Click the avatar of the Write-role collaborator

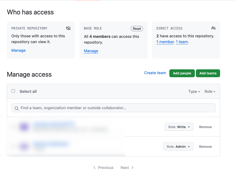(x=24, y=127)
